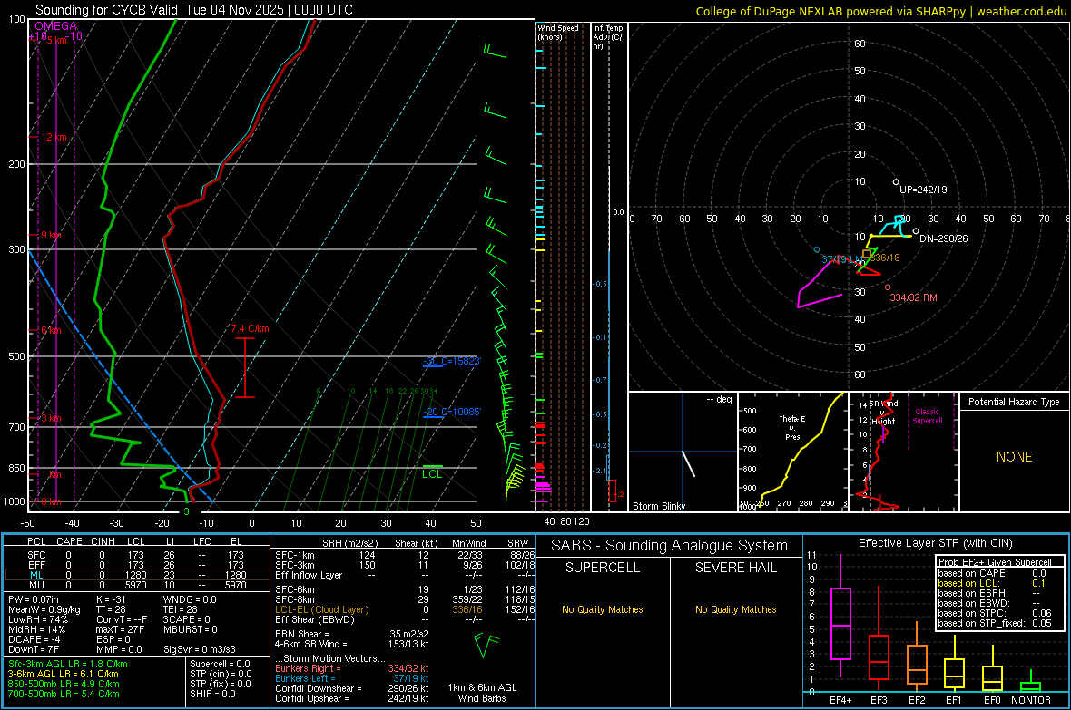Click the 1km & 6km AGL wind barb glyph
Screen dimensions: 1071x710
[486, 645]
